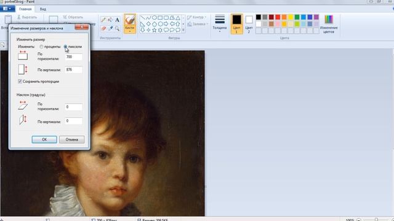Screen dimensions: 394x221
Task: Choose the rectangle shape
Action: coord(160,18)
